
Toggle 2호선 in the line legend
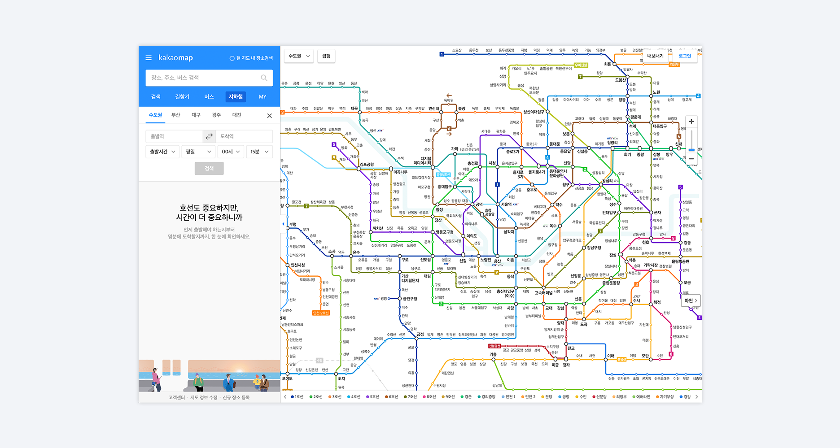(x=316, y=397)
